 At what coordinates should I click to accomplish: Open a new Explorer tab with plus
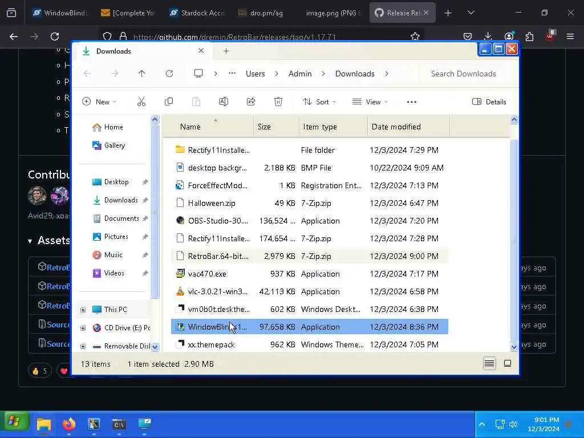(x=226, y=51)
